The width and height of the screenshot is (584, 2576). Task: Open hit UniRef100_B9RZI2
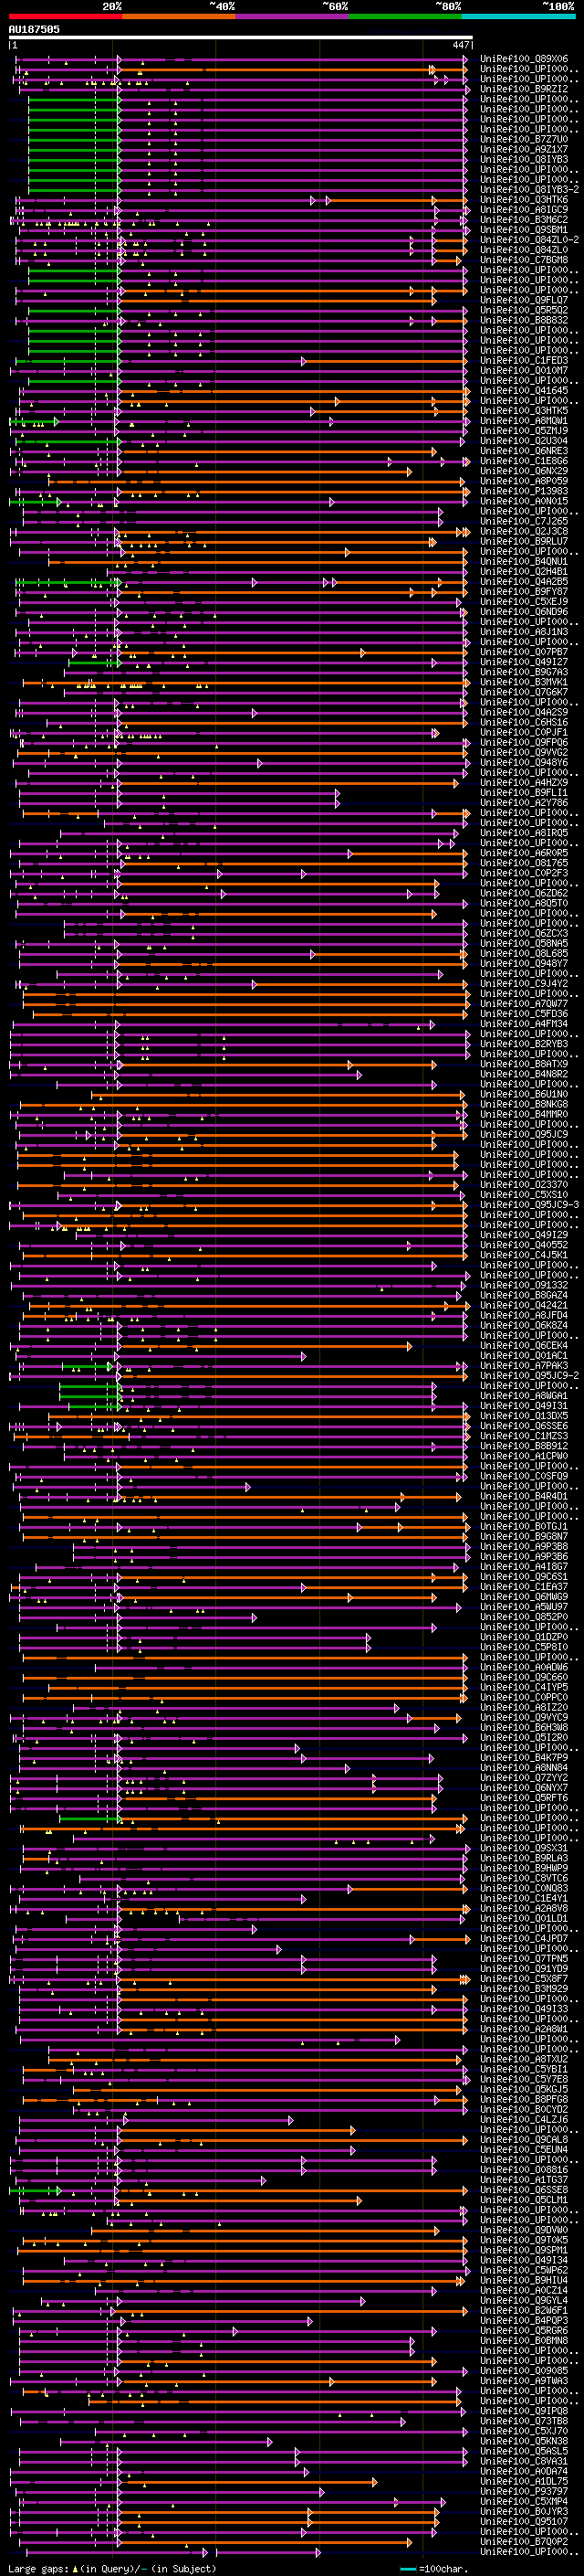tap(523, 89)
